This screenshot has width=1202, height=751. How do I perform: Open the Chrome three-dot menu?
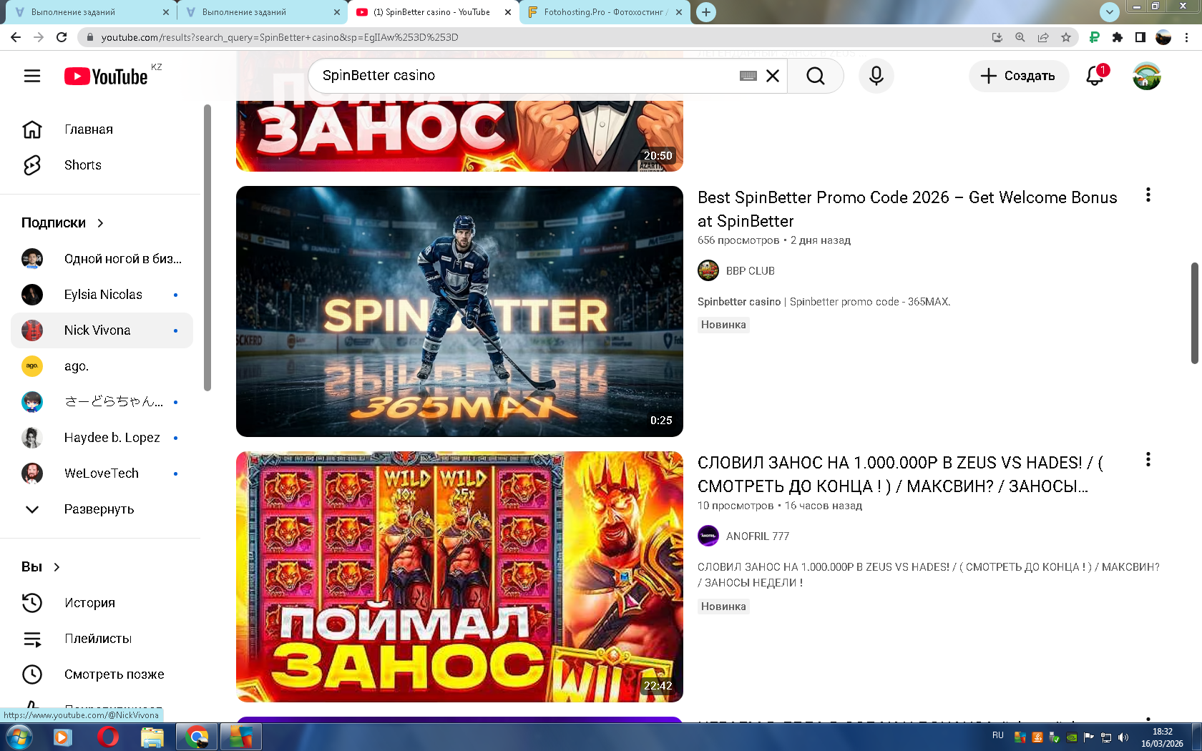(1187, 37)
